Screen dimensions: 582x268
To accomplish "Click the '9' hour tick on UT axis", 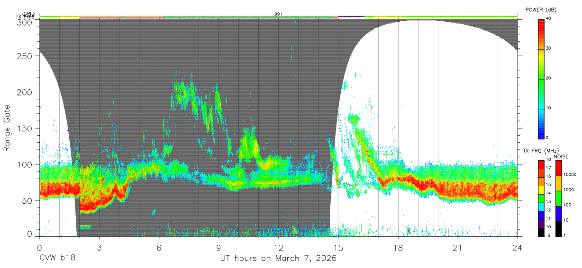I will (218, 247).
